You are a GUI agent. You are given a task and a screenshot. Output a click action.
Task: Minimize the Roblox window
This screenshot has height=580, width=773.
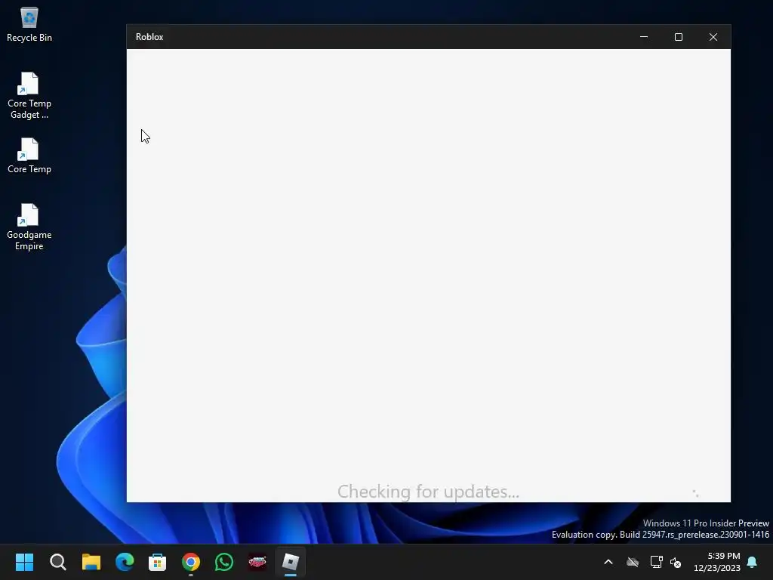pos(644,37)
